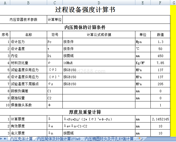The width and height of the screenshot is (176, 142).
Task: Select column C header
Action: click(x=55, y=2)
